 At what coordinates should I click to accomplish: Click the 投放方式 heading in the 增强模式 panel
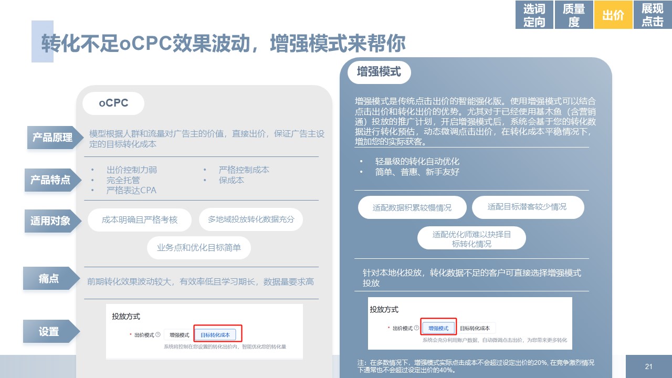tap(384, 309)
